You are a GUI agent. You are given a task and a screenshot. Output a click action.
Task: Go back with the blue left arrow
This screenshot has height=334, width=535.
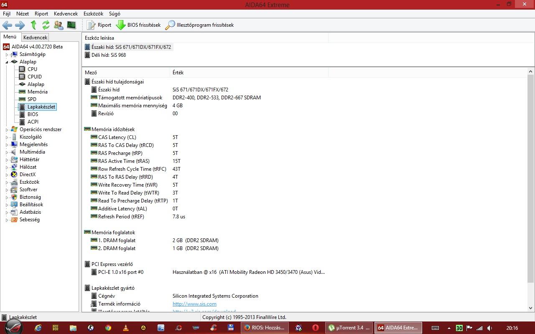[7, 25]
